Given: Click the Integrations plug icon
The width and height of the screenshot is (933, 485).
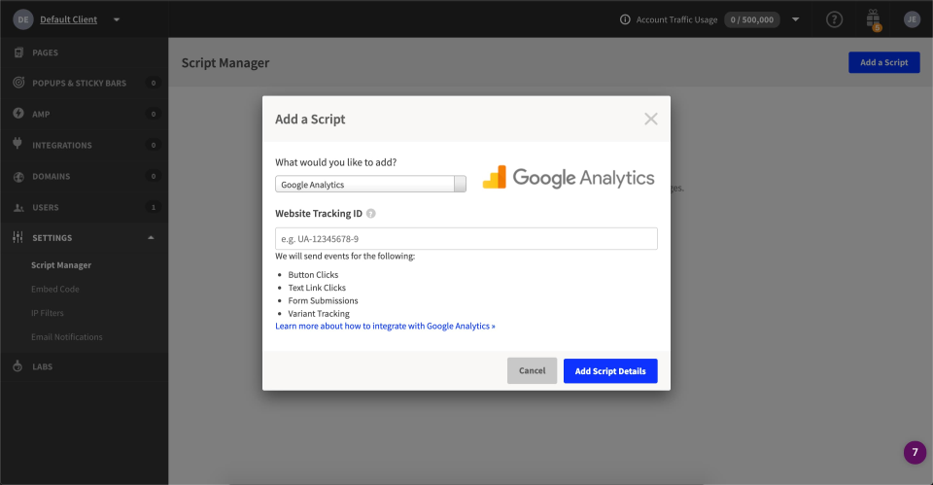Looking at the screenshot, I should (x=17, y=144).
